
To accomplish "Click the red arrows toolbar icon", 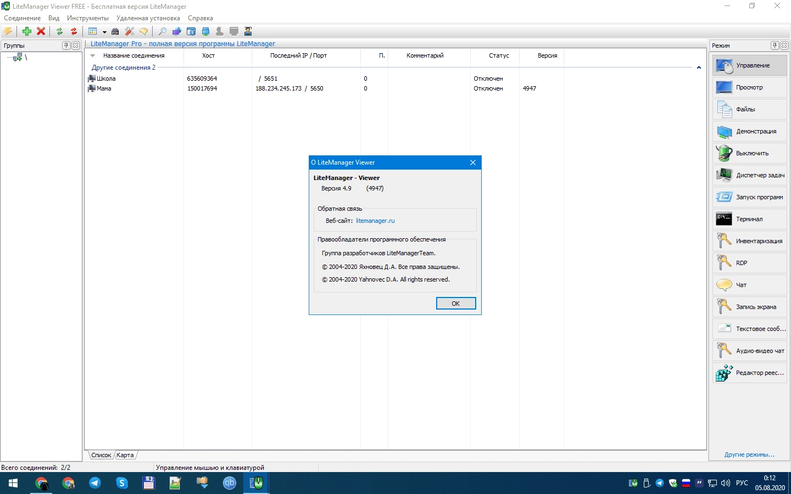I will click(74, 31).
